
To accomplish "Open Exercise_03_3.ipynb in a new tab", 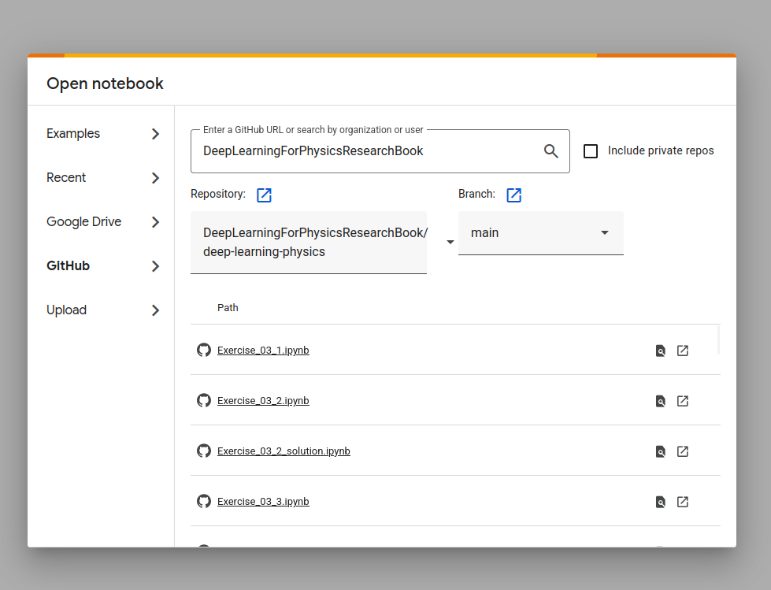I will tap(683, 502).
